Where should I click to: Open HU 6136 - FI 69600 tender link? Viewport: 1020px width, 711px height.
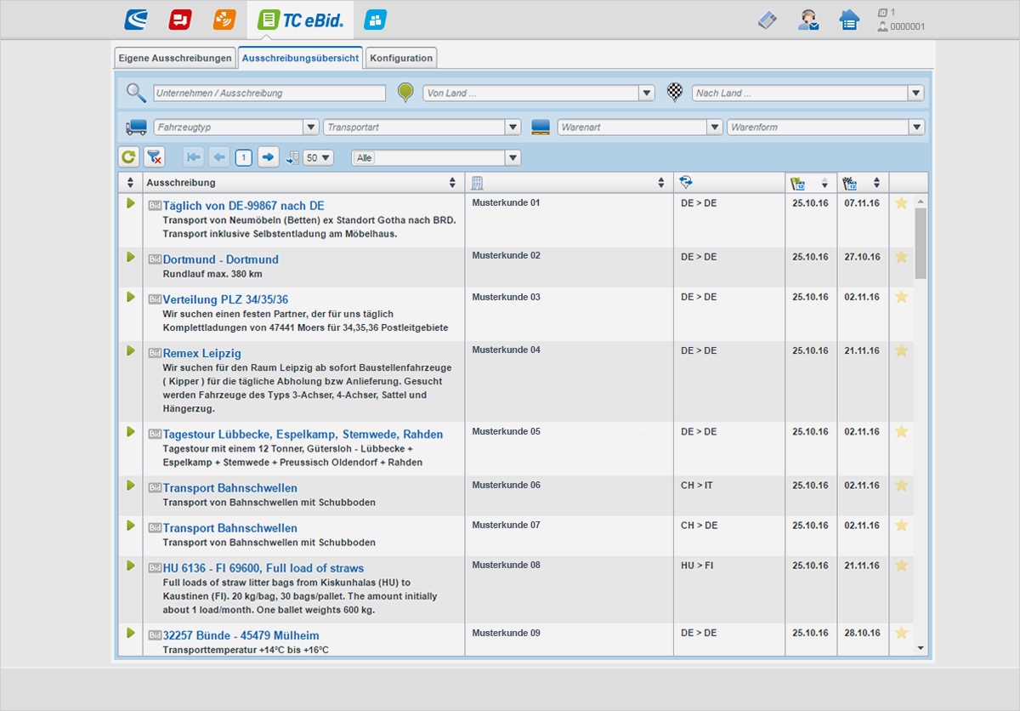point(263,568)
